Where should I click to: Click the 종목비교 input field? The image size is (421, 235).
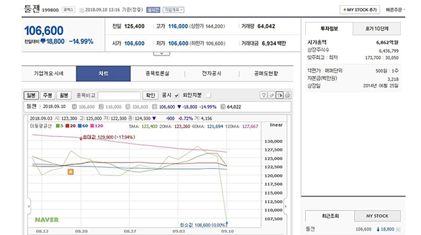click(119, 96)
